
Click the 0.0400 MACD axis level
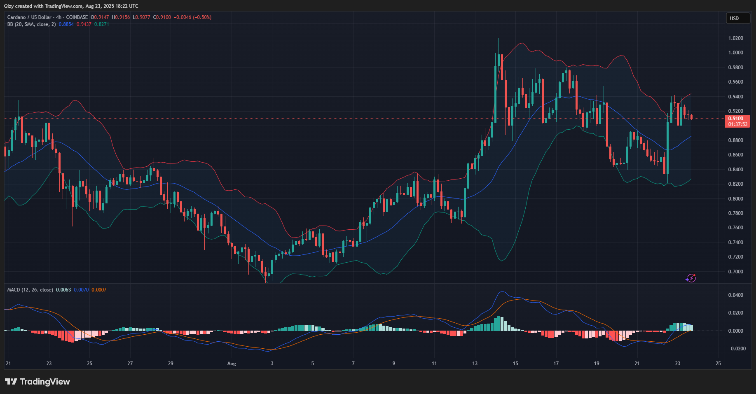tap(735, 295)
